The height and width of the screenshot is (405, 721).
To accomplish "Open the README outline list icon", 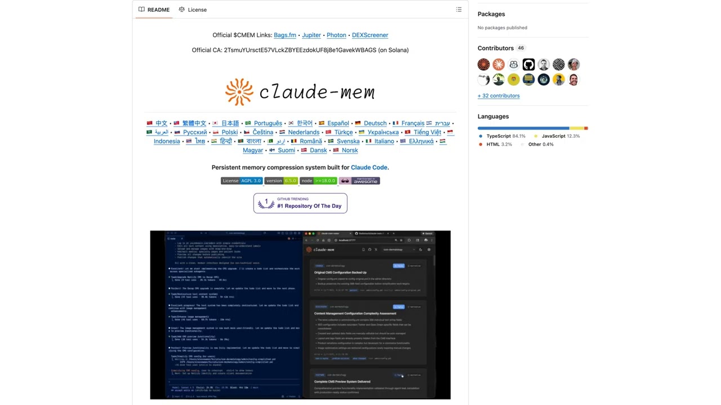I will click(459, 10).
